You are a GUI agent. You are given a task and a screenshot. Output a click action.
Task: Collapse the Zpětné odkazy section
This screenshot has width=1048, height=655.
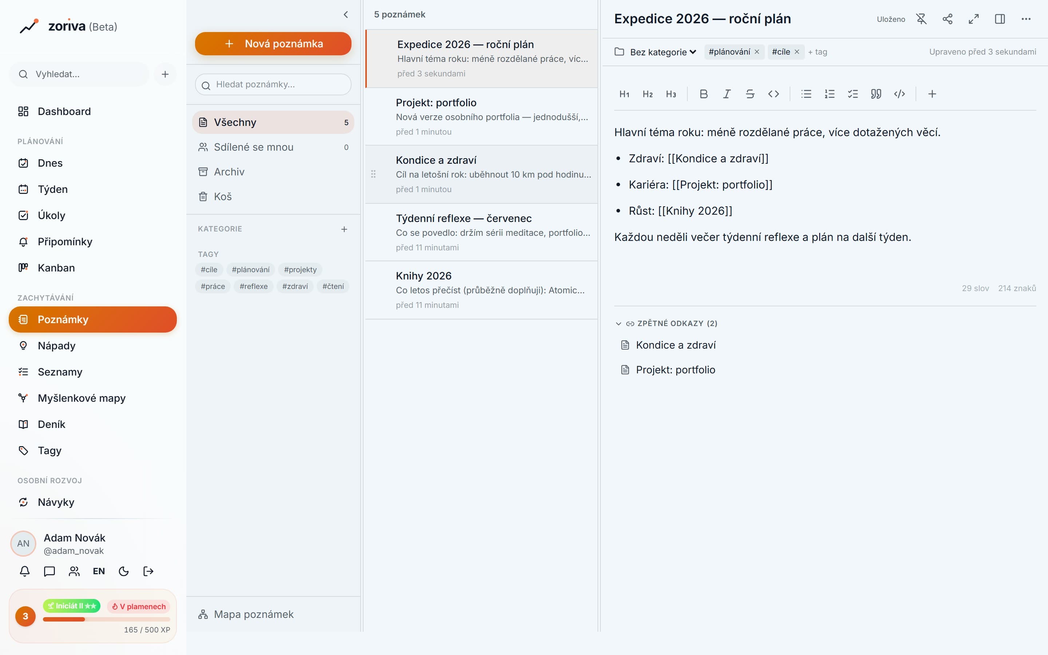(x=667, y=323)
